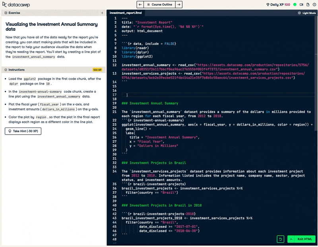Click the x = "Fiscal Year" line
The width and height of the screenshot is (318, 247).
point(147,141)
